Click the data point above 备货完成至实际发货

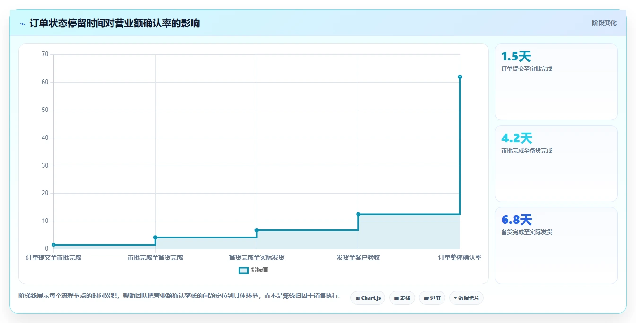(257, 230)
